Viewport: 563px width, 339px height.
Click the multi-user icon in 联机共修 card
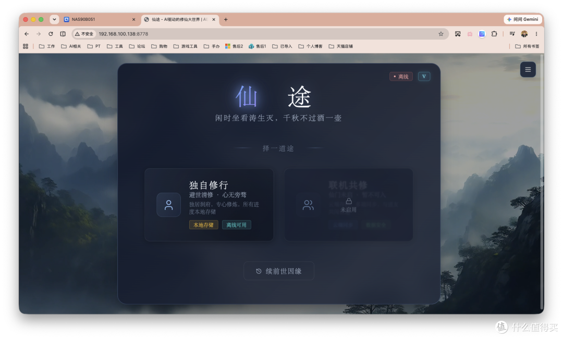coord(308,205)
